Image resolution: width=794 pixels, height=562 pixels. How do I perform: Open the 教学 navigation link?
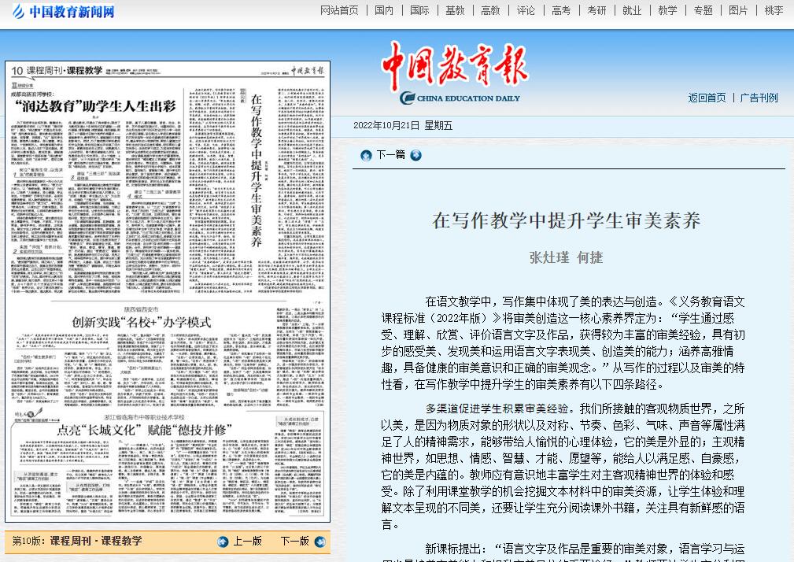pyautogui.click(x=667, y=10)
